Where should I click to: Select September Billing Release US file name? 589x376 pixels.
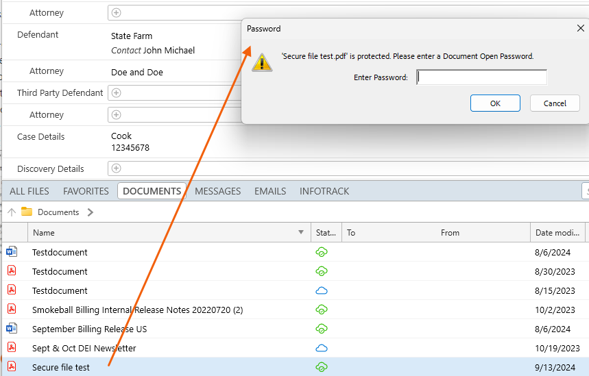pyautogui.click(x=89, y=329)
